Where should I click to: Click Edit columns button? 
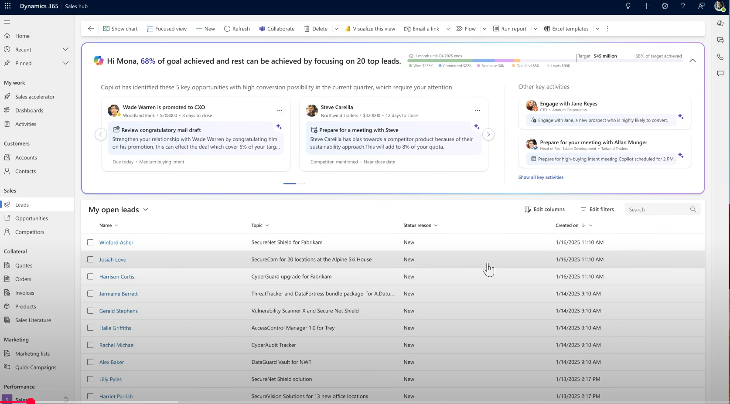(x=545, y=209)
